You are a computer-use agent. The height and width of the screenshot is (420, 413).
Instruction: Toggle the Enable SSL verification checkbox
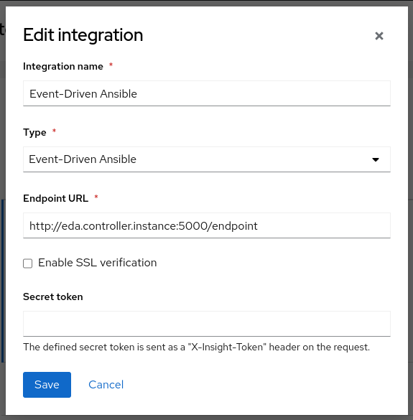pos(27,263)
